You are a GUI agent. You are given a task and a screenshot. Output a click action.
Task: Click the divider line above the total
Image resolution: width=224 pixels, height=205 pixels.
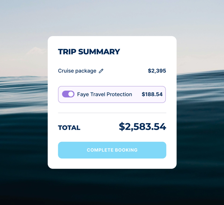click(112, 113)
